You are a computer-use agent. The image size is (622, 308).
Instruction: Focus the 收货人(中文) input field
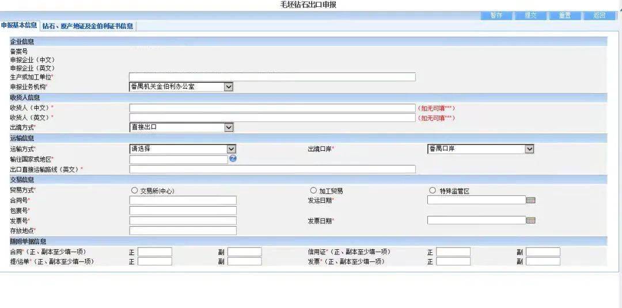pyautogui.click(x=272, y=108)
